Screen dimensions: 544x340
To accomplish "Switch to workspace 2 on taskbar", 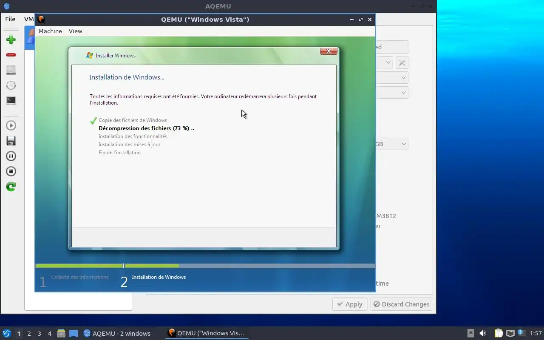I will [29, 334].
